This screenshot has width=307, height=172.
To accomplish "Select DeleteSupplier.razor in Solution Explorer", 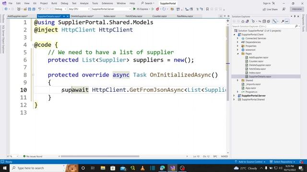I will pos(260,65).
